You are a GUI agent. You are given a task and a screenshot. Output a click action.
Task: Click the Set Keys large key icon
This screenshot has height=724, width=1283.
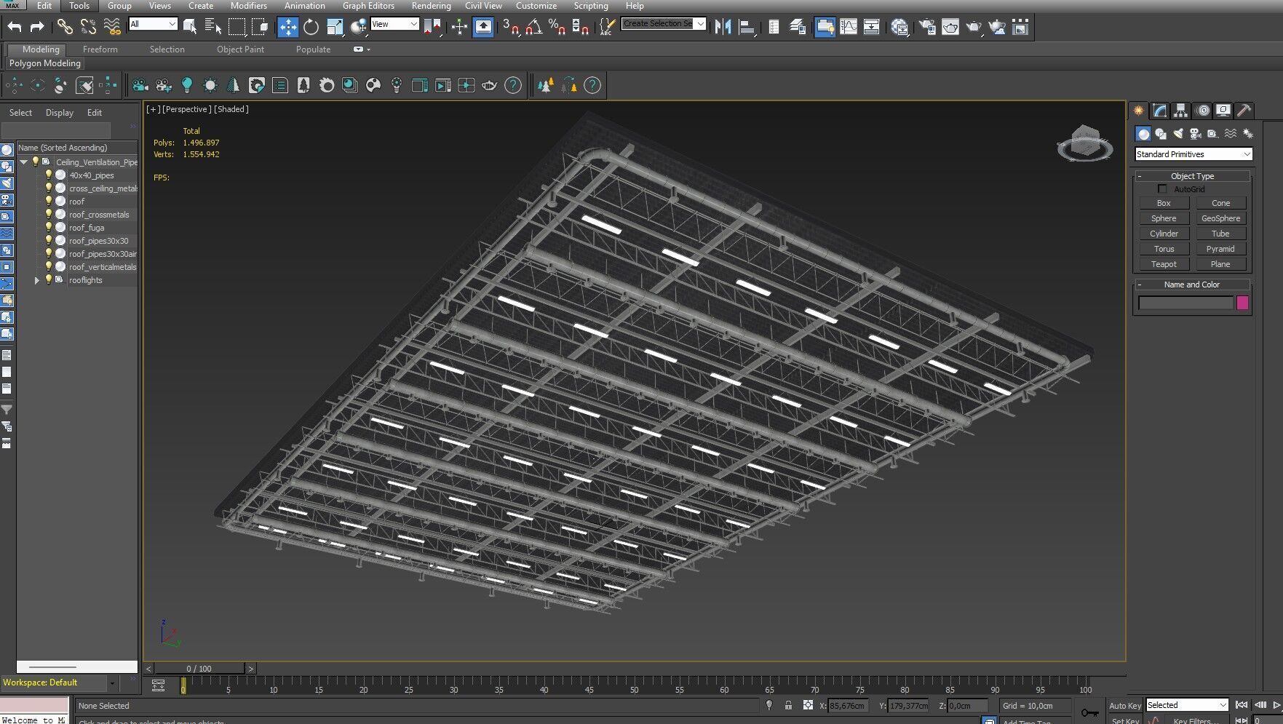(1089, 712)
